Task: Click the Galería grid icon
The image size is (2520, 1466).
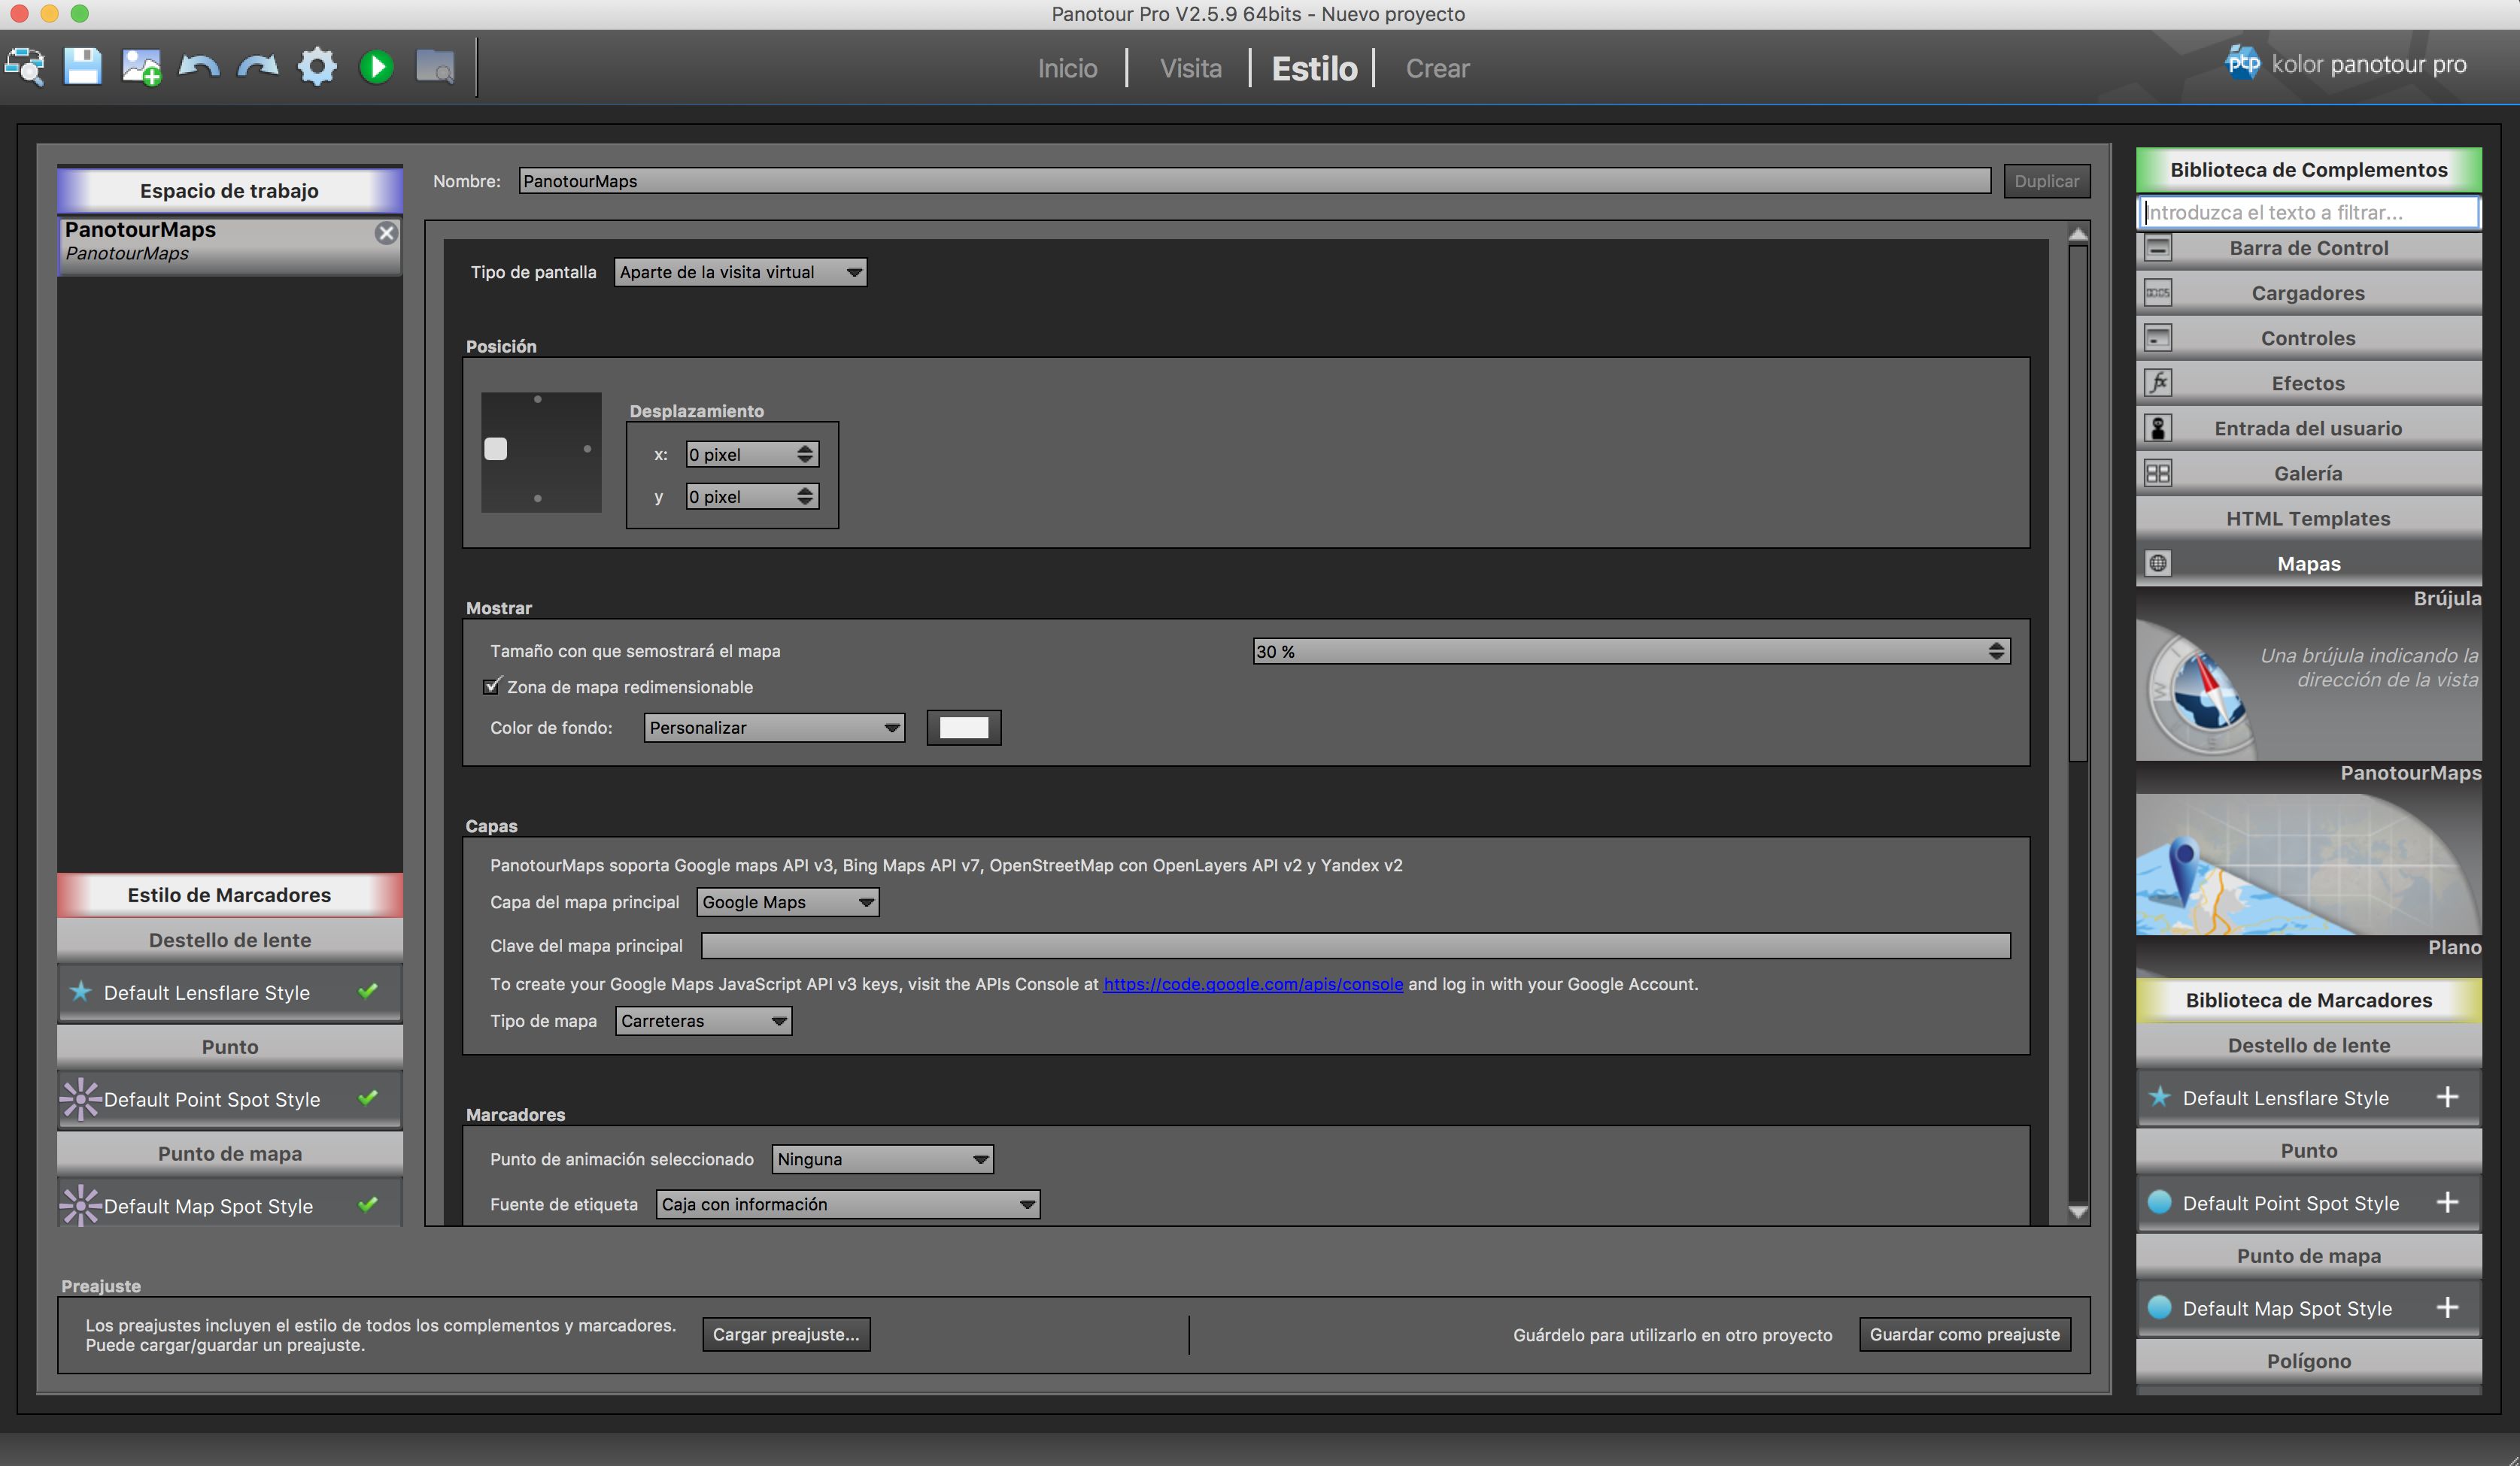Action: click(2158, 473)
